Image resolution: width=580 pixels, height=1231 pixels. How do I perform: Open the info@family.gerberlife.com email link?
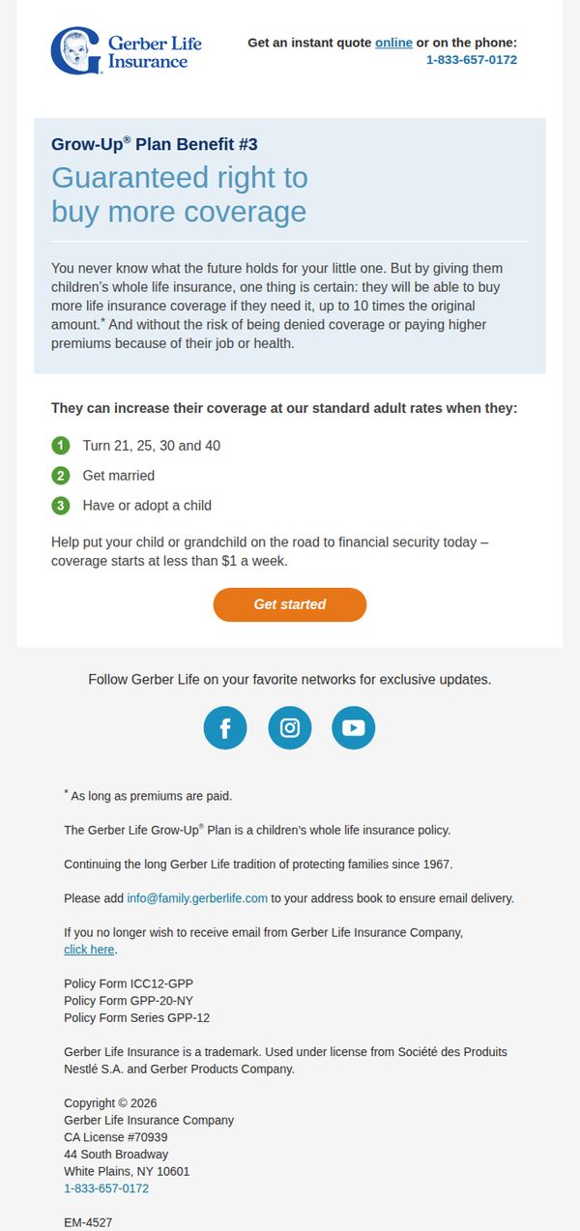[197, 898]
